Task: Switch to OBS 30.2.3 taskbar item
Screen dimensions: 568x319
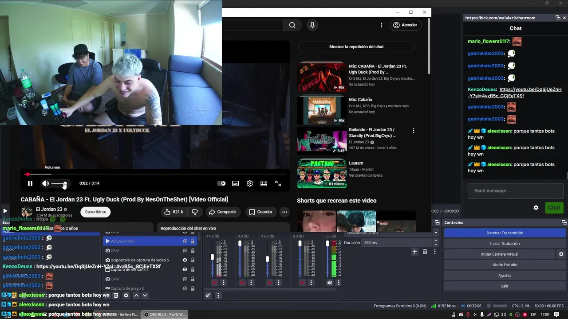Action: click(x=165, y=315)
